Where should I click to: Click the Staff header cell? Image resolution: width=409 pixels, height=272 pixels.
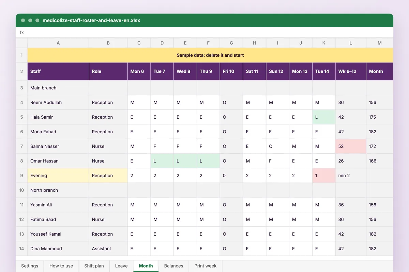[58, 71]
